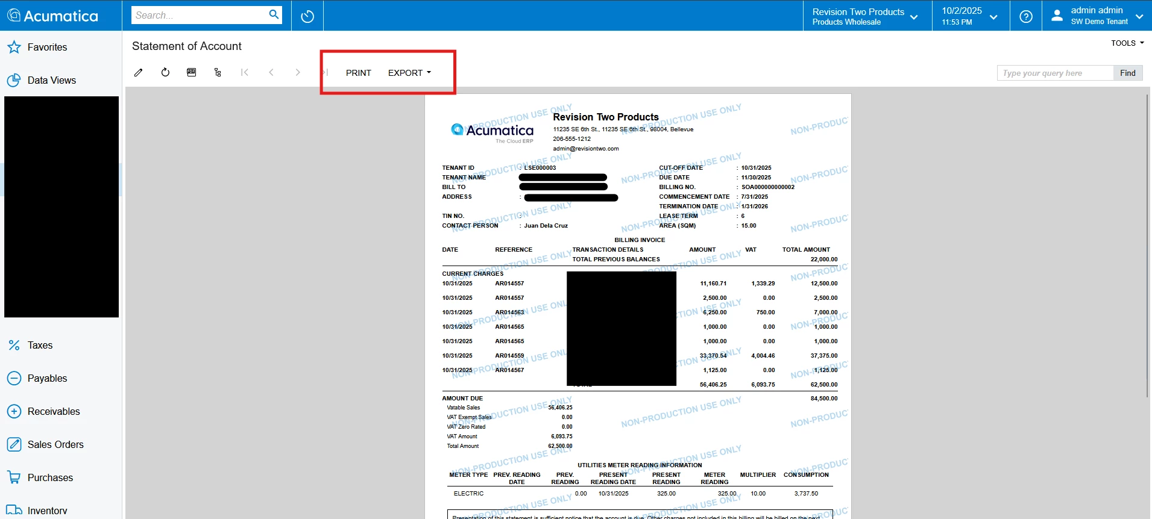This screenshot has width=1152, height=519.
Task: Click 'Juan Dela Cruz' contact person
Action: pos(546,226)
